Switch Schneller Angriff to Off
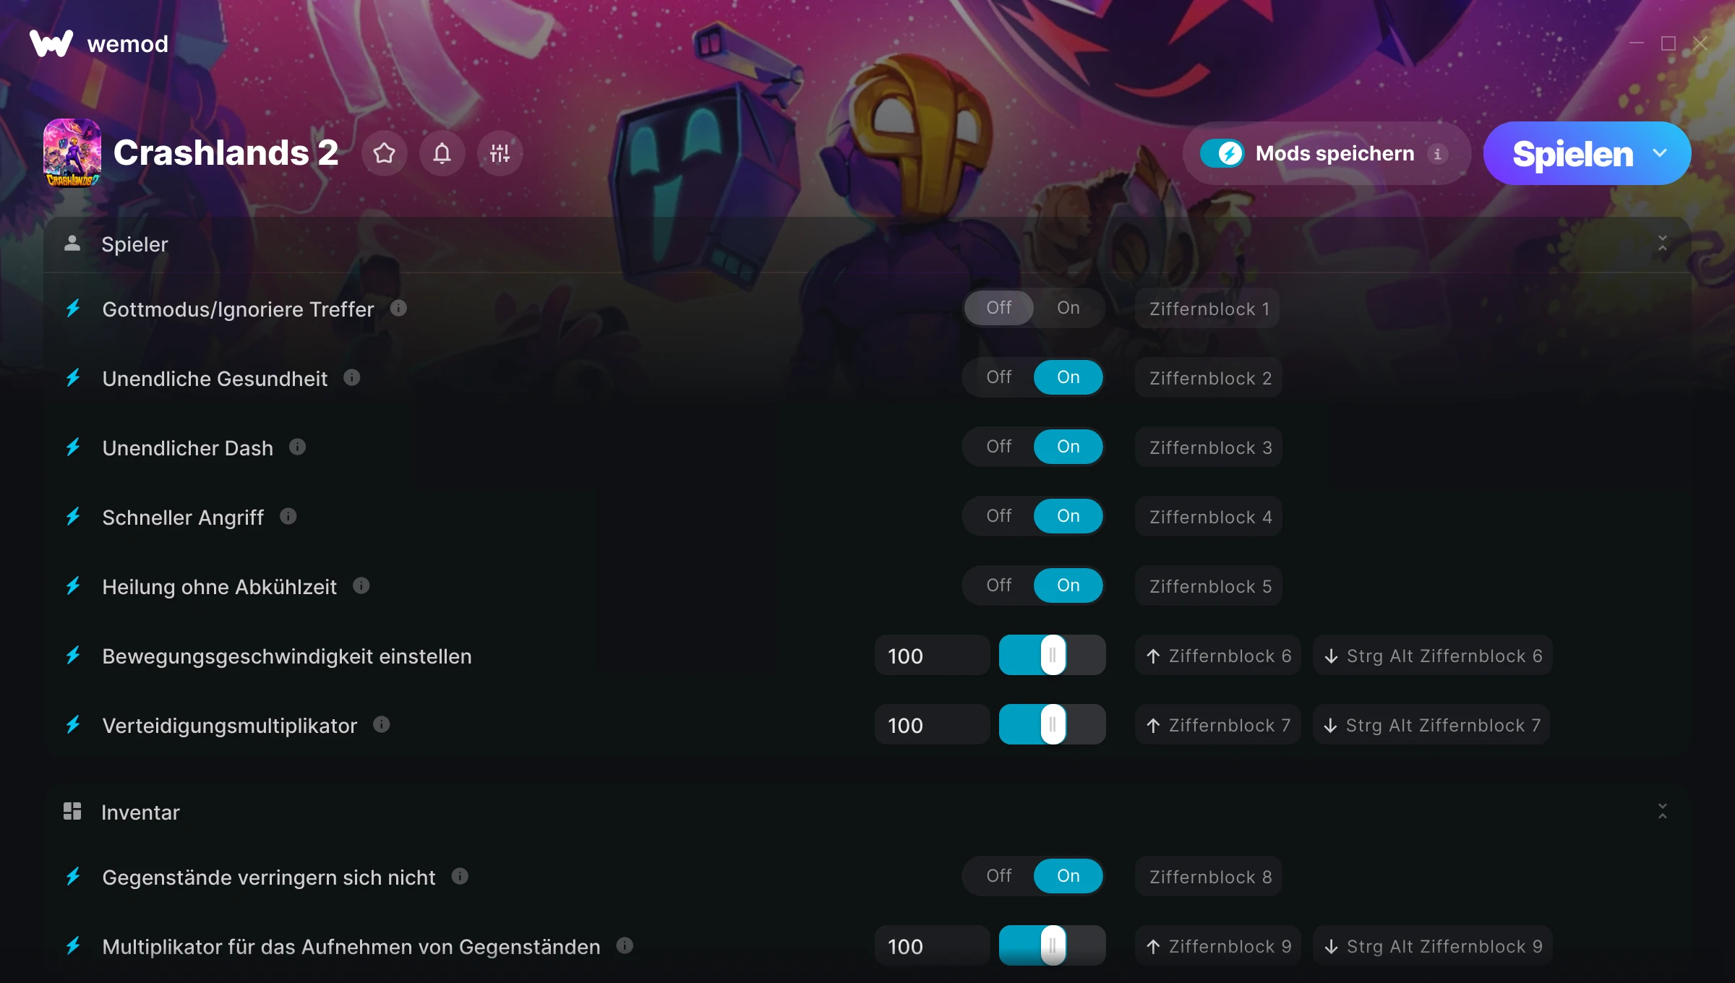1735x983 pixels. click(x=999, y=516)
